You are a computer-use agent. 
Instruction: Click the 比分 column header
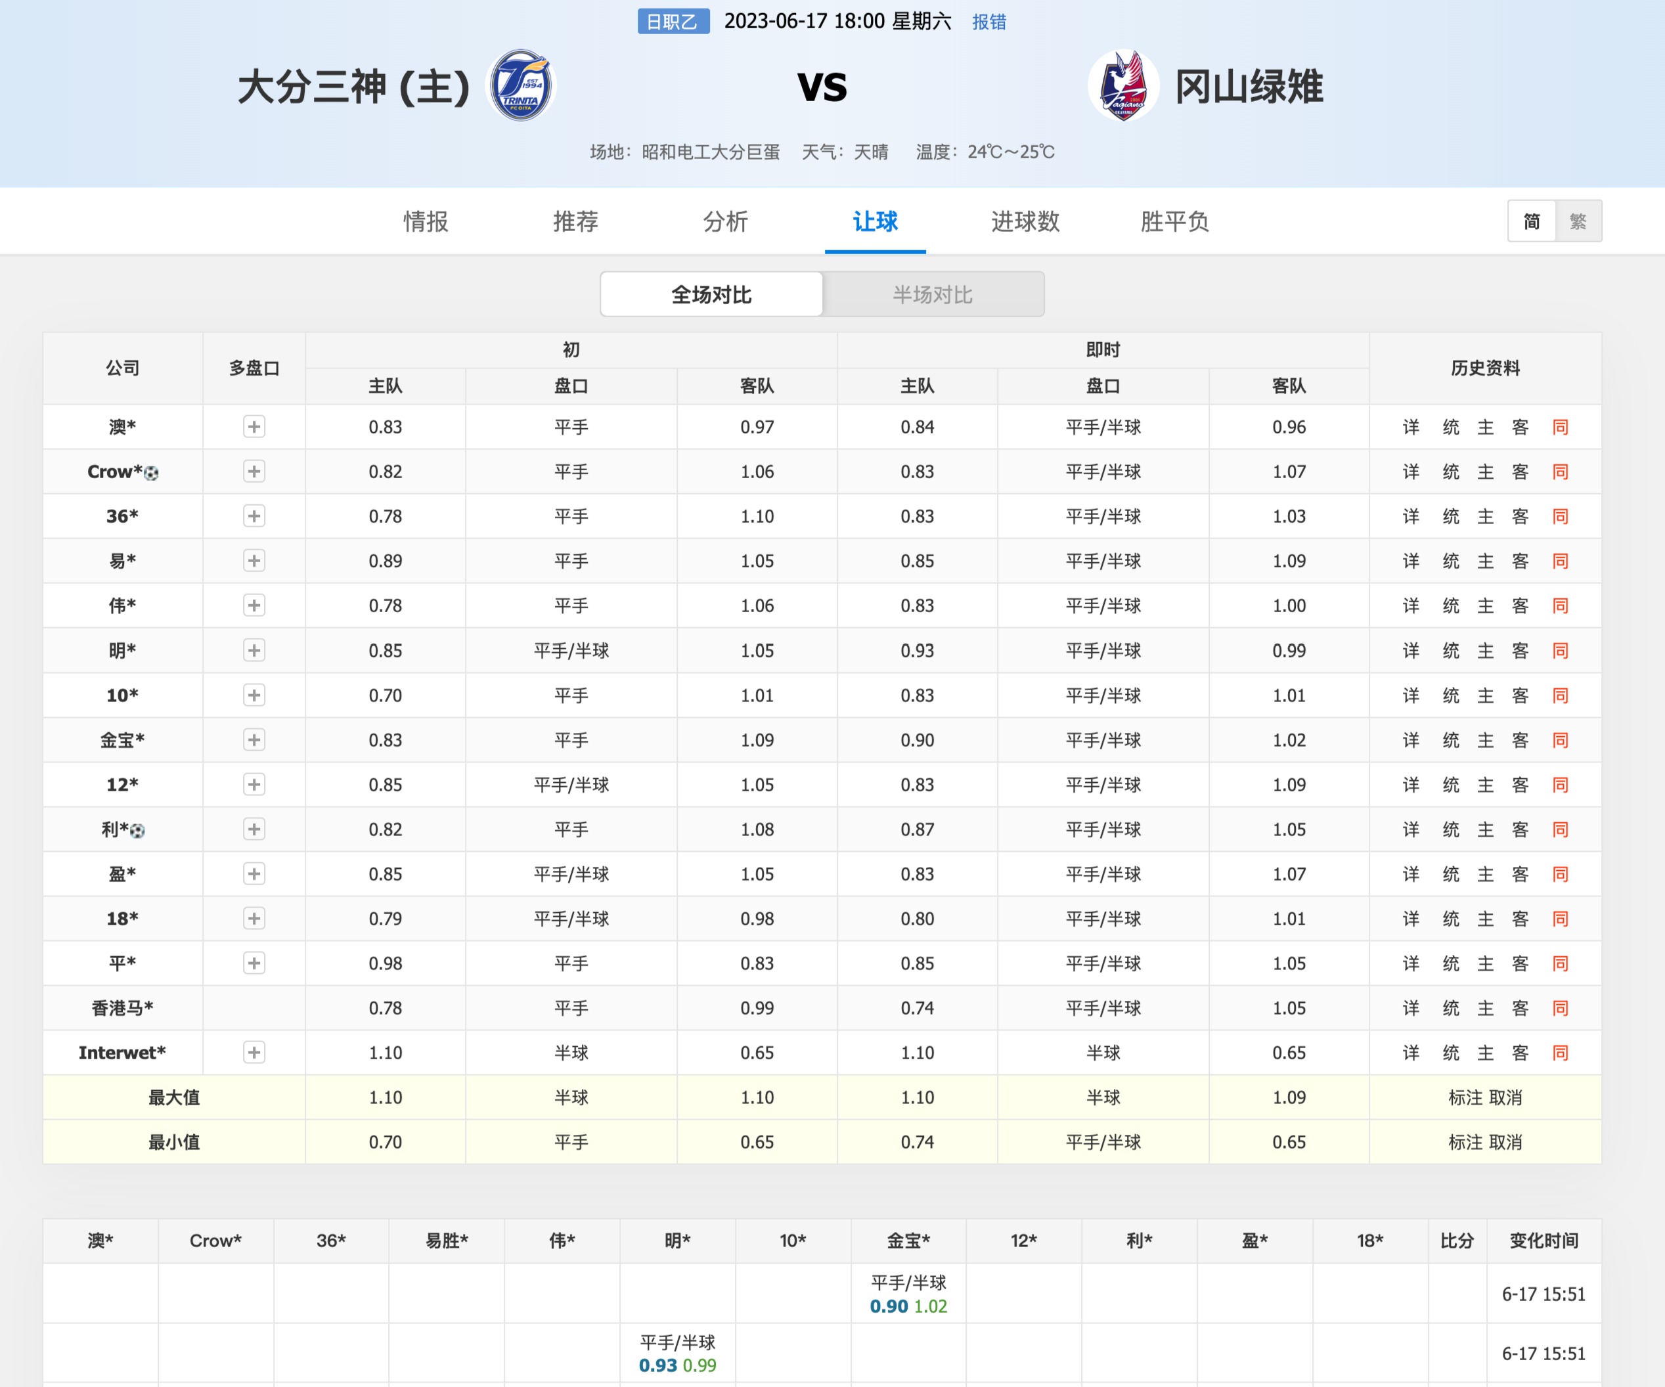click(1457, 1241)
